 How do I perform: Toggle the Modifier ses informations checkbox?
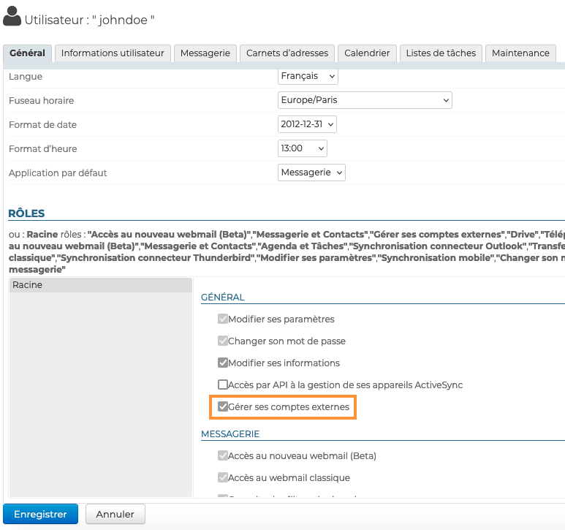tap(223, 363)
